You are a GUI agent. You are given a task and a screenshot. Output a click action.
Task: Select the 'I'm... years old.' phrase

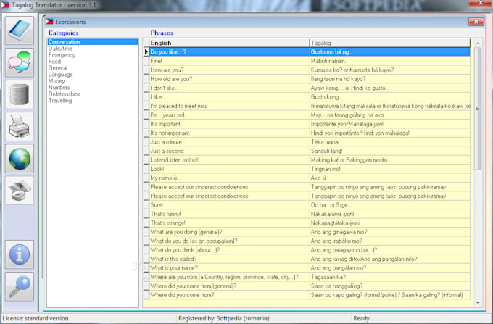click(229, 115)
